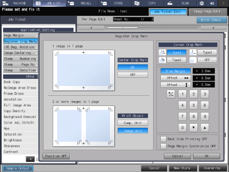This screenshot has height=172, width=229.
Task: Click the globe language icon
Action: coord(202,3)
